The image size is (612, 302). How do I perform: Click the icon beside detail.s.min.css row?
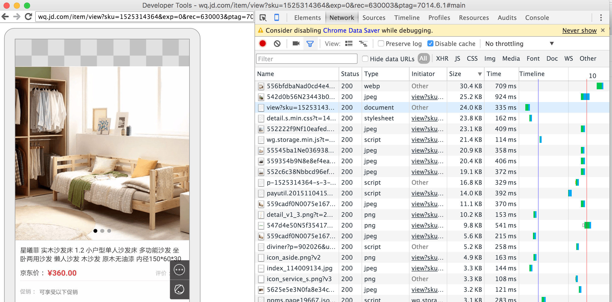pyautogui.click(x=261, y=119)
